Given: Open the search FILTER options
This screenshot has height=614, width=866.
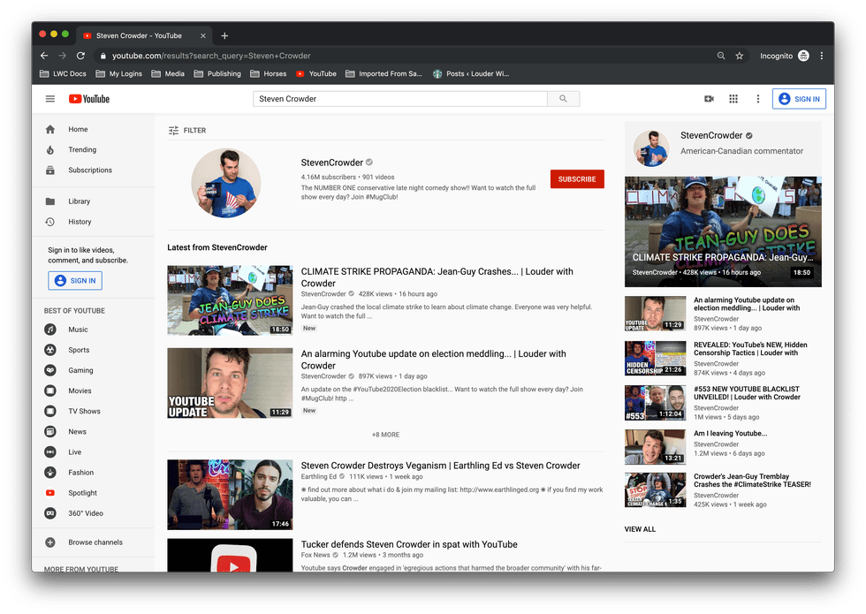Looking at the screenshot, I should pyautogui.click(x=187, y=131).
